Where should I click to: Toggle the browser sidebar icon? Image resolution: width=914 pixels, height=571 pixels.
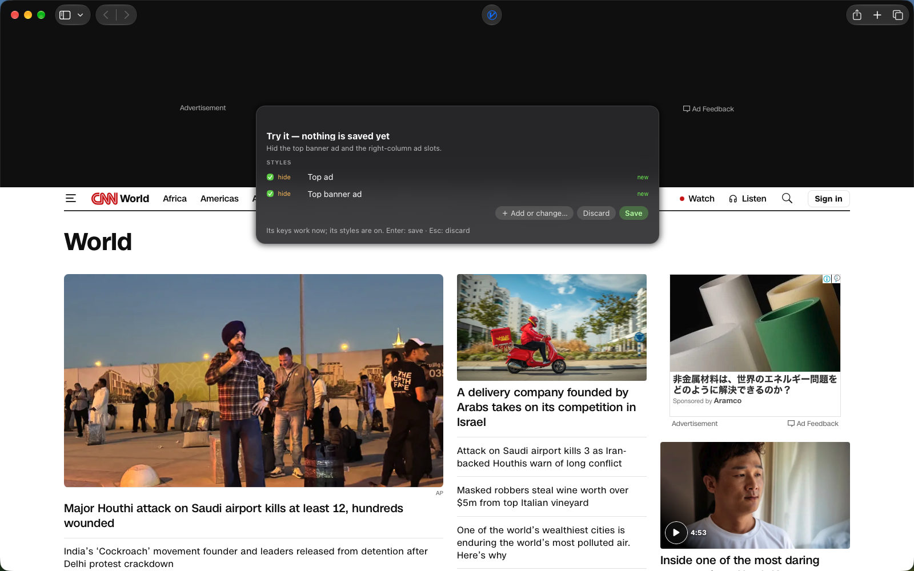[65, 15]
